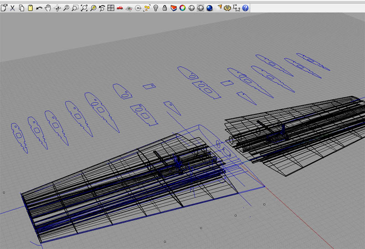
Task: Click the Object Snap circle icon
Action: point(138,8)
